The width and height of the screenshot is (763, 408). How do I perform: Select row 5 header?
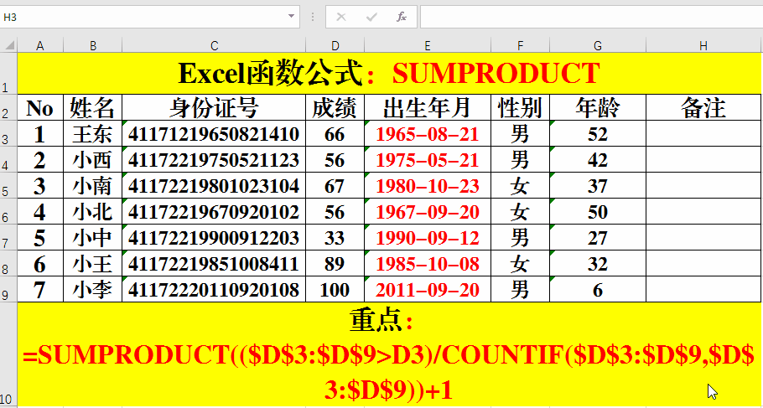tap(8, 185)
